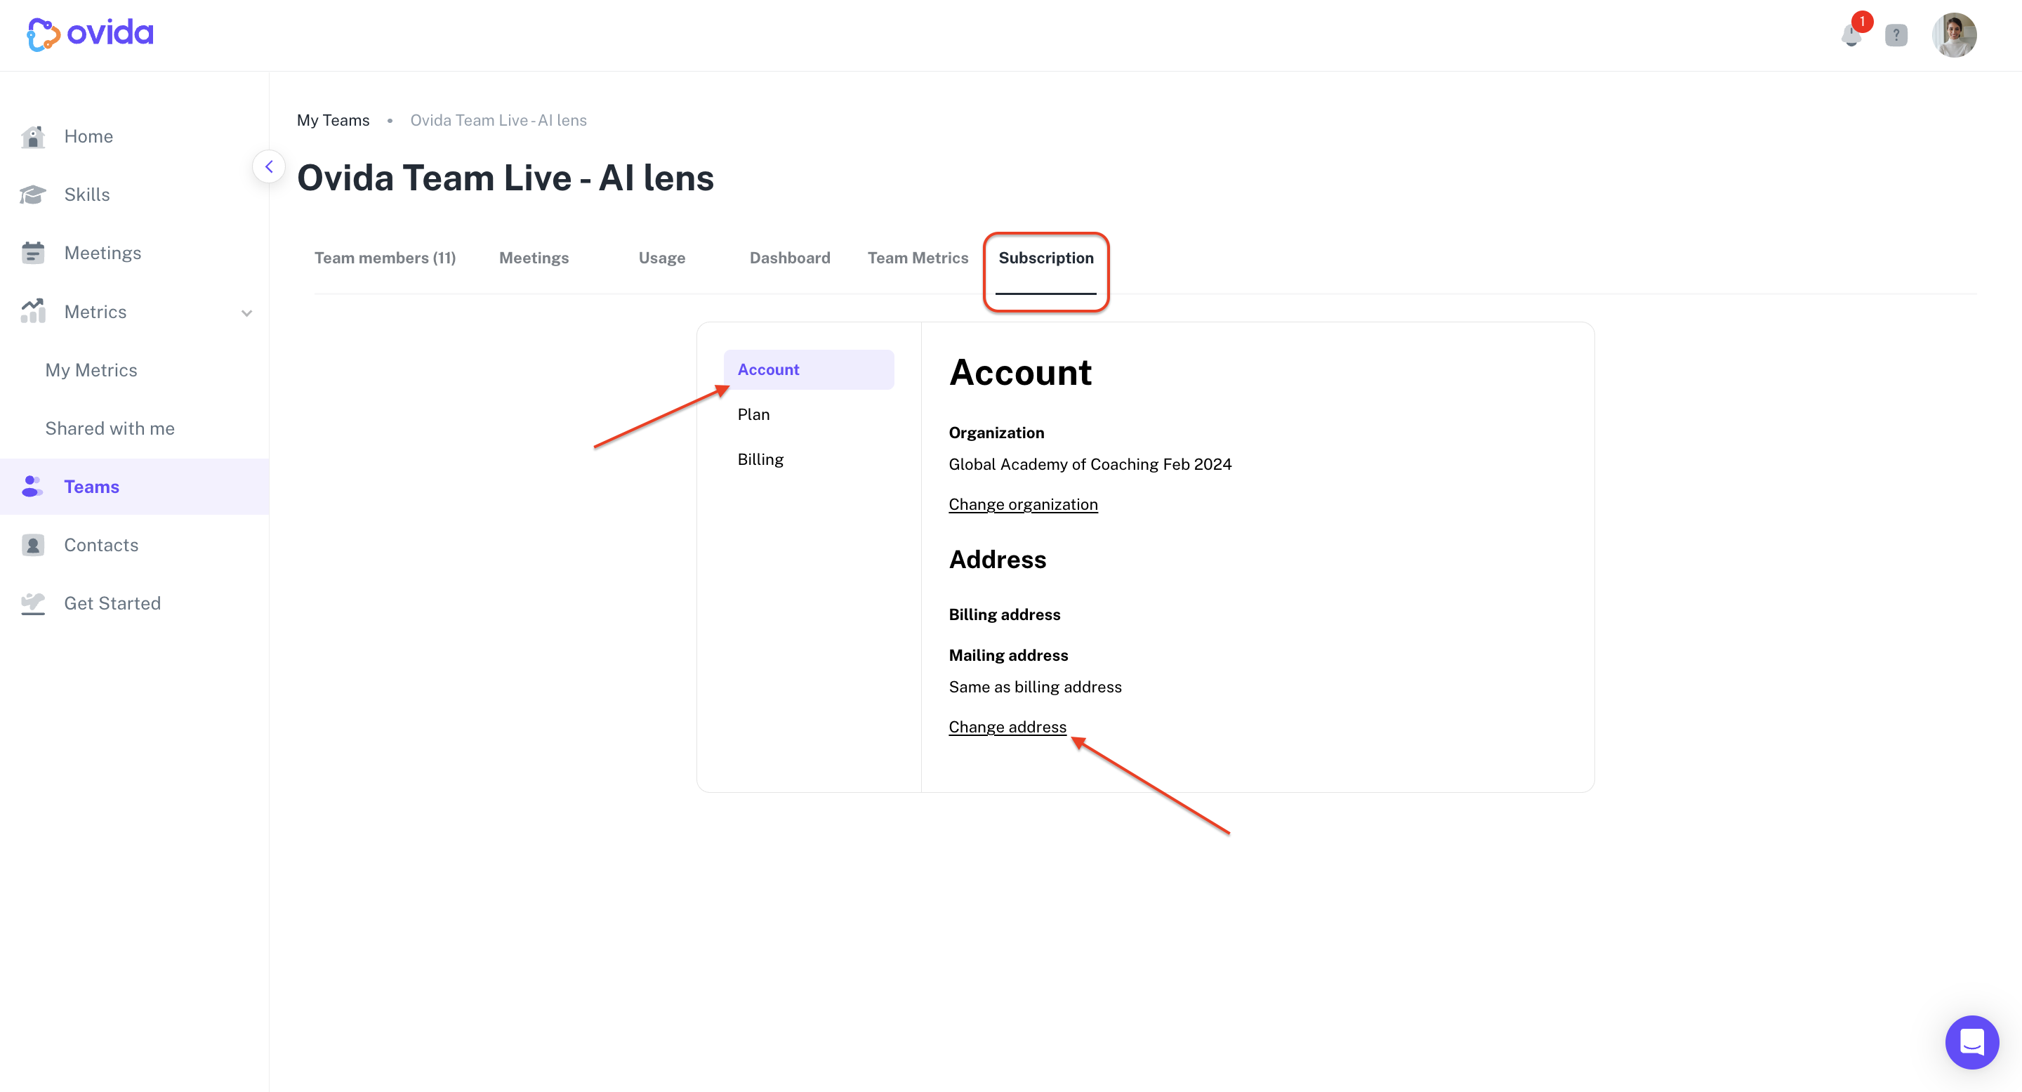
Task: Open the user profile avatar menu
Action: pos(1954,35)
